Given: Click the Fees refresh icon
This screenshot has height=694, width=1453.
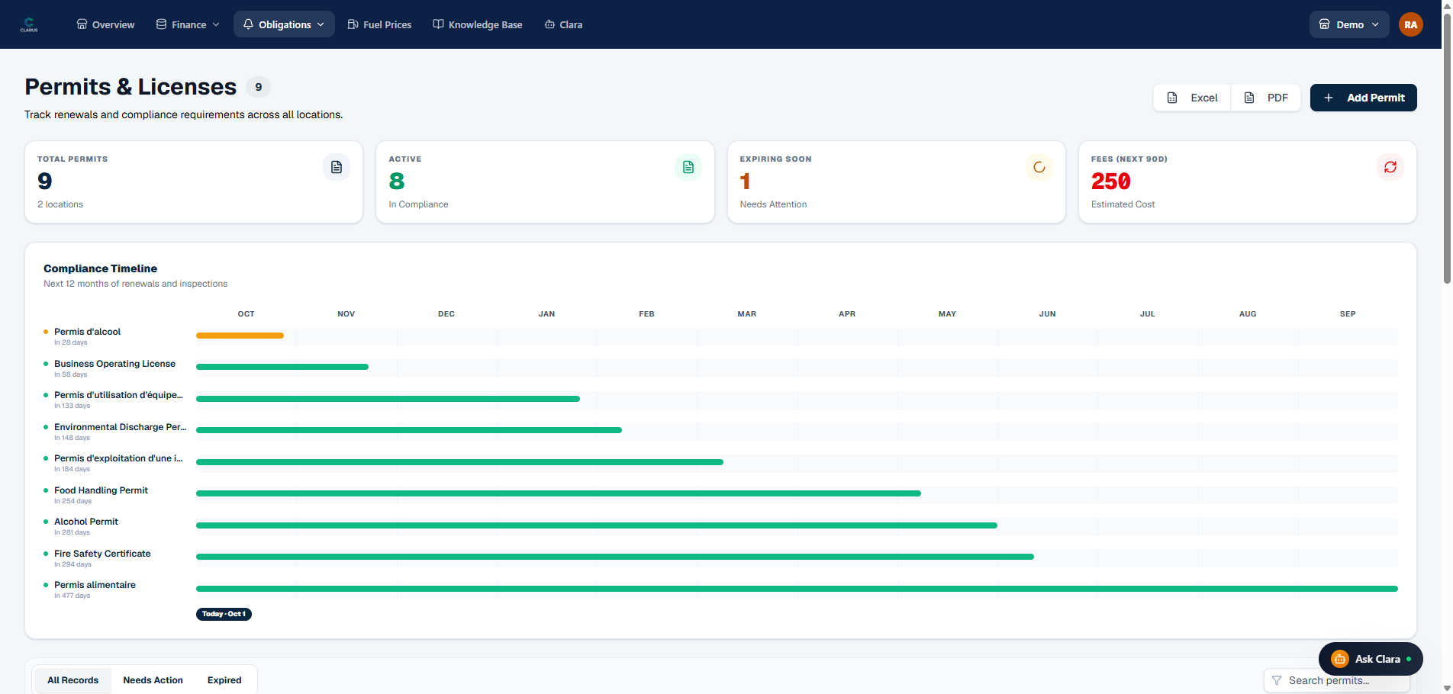Looking at the screenshot, I should [x=1390, y=167].
